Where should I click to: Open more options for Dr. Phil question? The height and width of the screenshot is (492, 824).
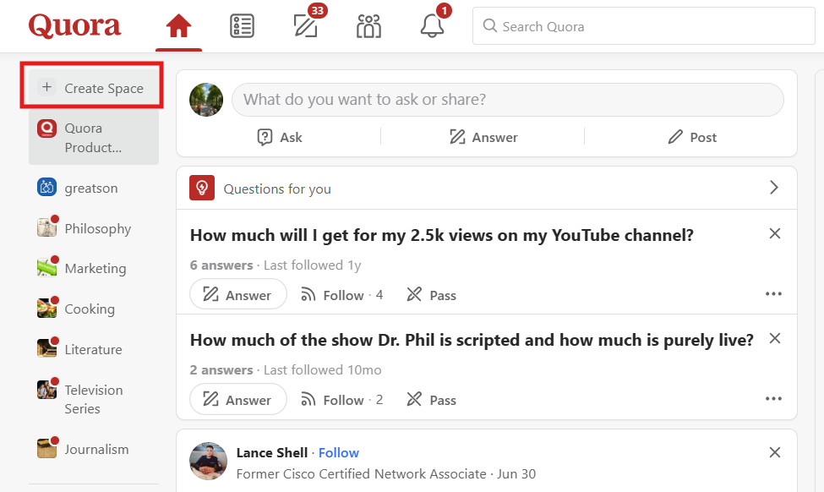(x=773, y=399)
